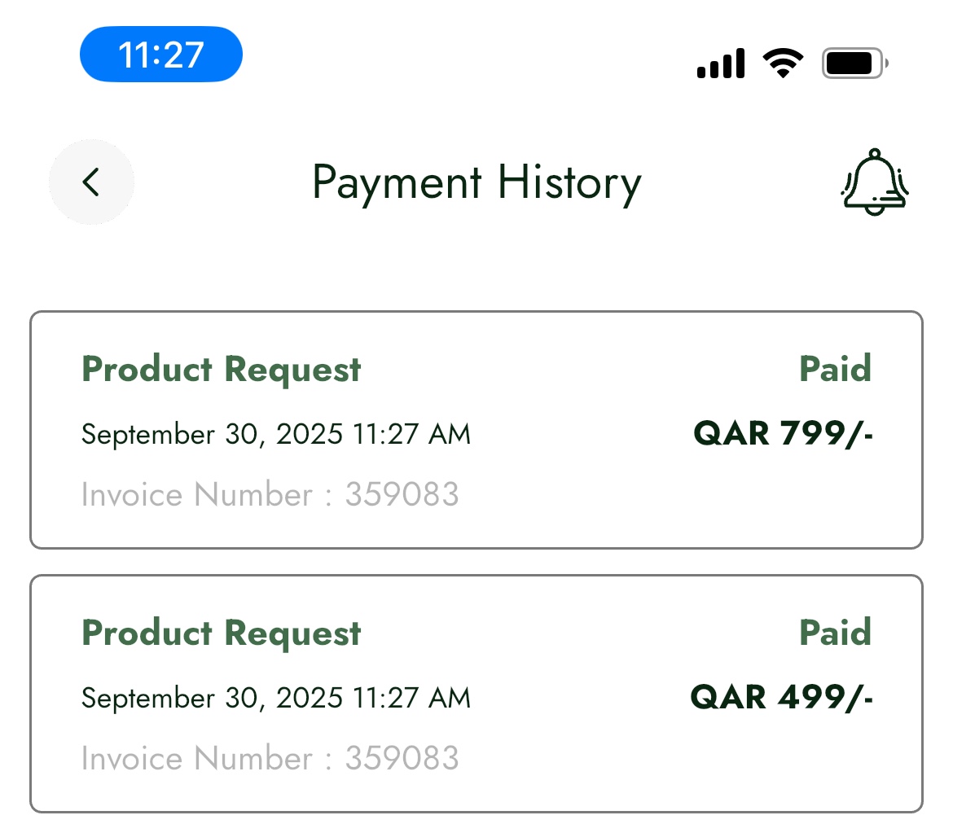This screenshot has height=824, width=953.
Task: Select the second Product Request heading
Action: point(222,633)
